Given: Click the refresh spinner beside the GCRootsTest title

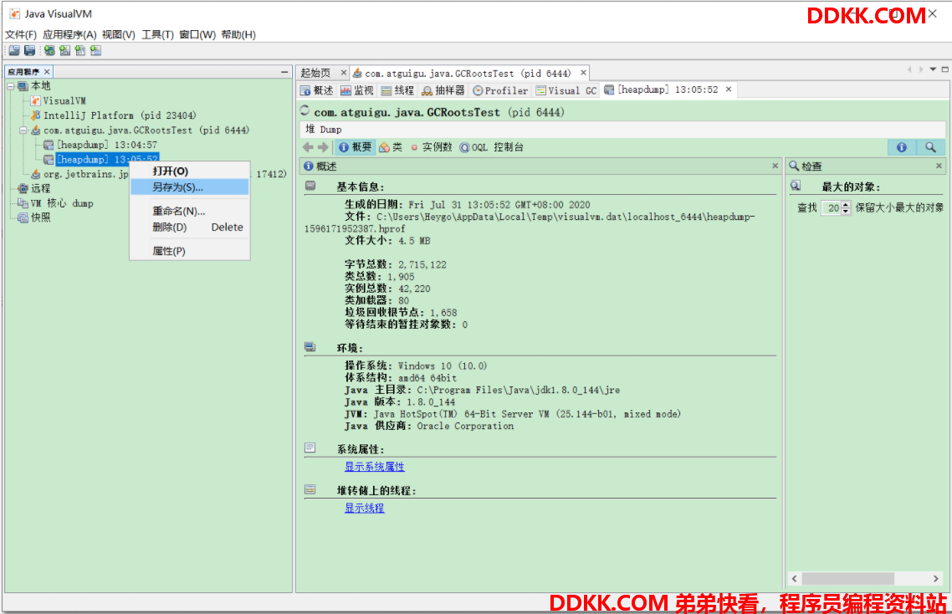Looking at the screenshot, I should 305,110.
